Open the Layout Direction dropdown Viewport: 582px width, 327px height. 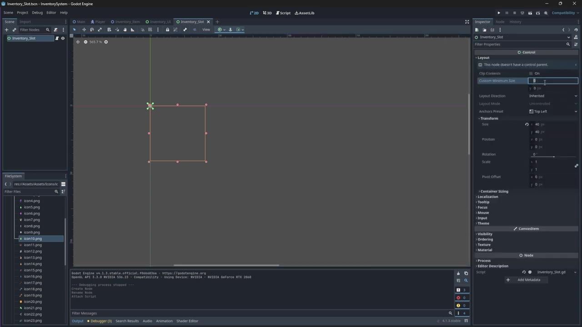tap(553, 96)
